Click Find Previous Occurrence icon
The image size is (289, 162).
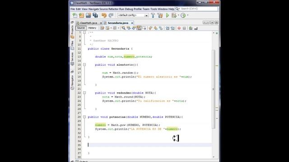click(128, 28)
